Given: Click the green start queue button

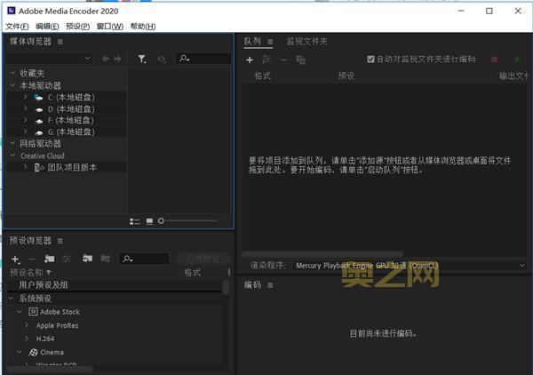Looking at the screenshot, I should pos(518,60).
